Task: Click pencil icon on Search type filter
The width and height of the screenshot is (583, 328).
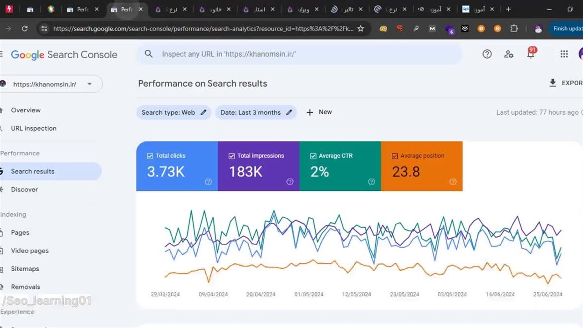Action: coord(204,113)
